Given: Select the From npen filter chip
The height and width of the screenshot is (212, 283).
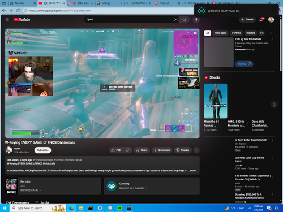Looking at the screenshot, I should click(220, 33).
